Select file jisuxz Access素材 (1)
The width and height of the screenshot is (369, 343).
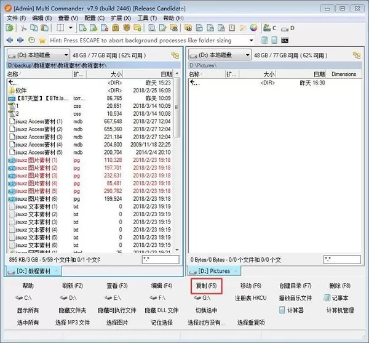(90, 121)
